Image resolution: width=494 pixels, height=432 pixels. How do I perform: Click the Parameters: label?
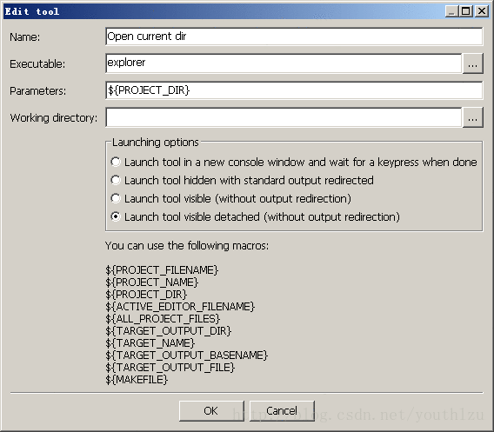38,91
